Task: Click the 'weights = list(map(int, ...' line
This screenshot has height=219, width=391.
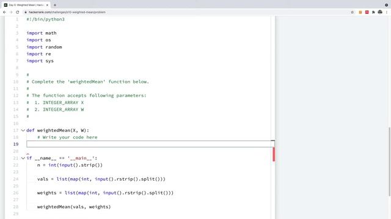Action: coord(105,193)
